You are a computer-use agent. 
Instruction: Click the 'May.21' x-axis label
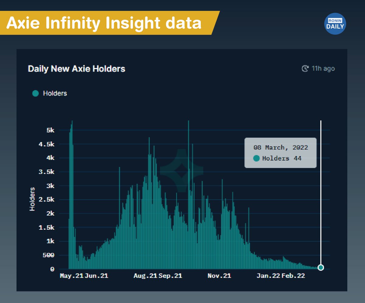[71, 276]
